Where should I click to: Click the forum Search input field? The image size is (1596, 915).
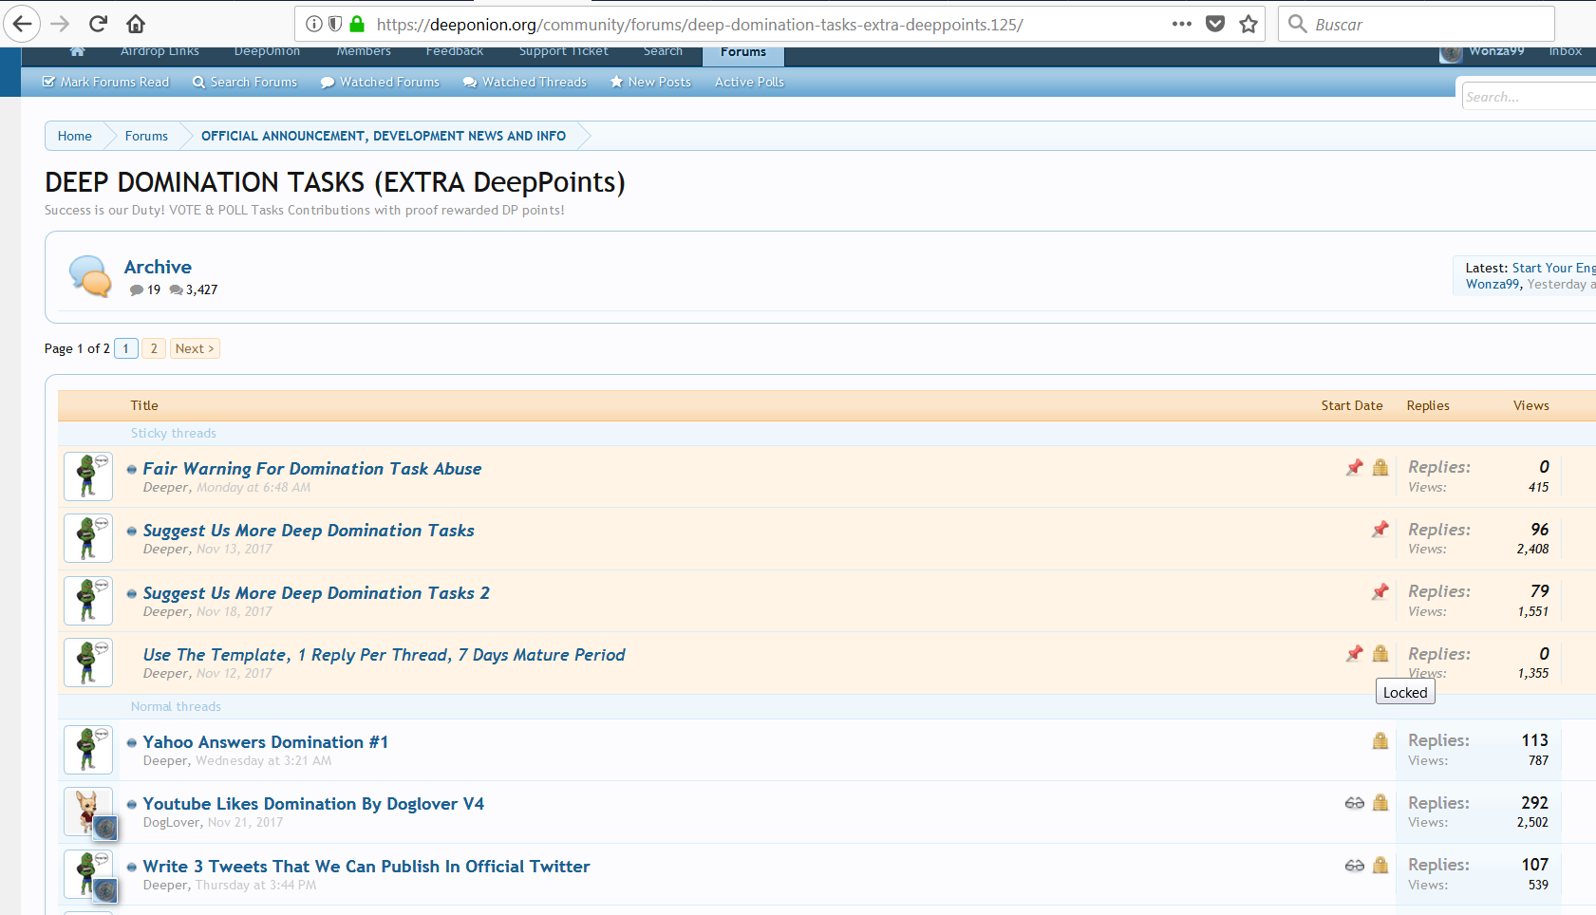[x=1527, y=97]
